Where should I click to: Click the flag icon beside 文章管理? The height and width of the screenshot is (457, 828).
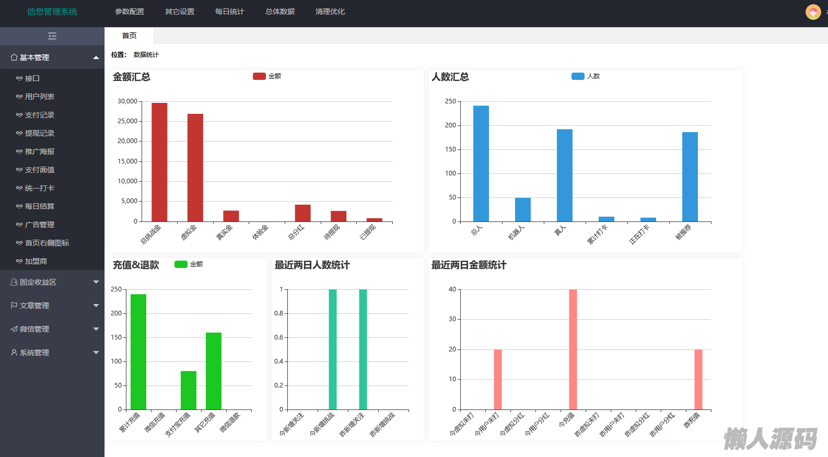coord(14,306)
